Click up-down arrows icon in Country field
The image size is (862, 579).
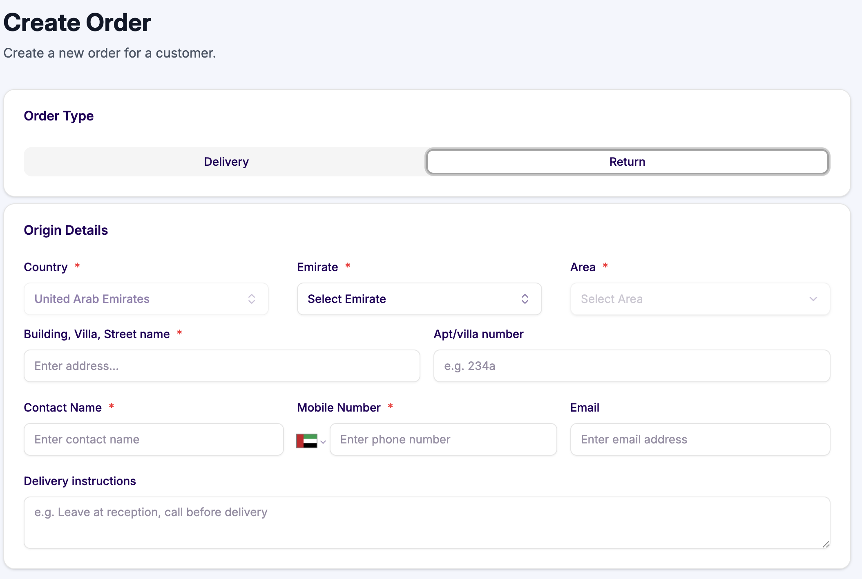(252, 299)
